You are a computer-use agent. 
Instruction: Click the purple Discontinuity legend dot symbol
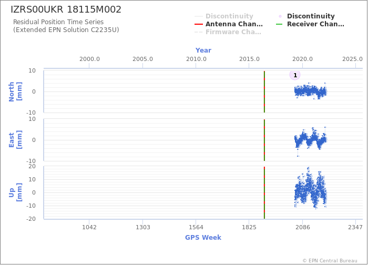(280, 16)
